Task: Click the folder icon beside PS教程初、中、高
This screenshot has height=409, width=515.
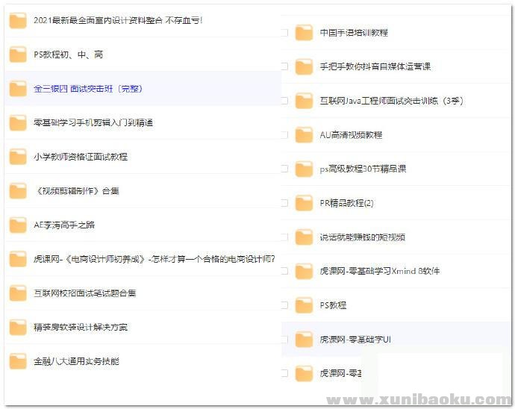Action: (x=18, y=54)
